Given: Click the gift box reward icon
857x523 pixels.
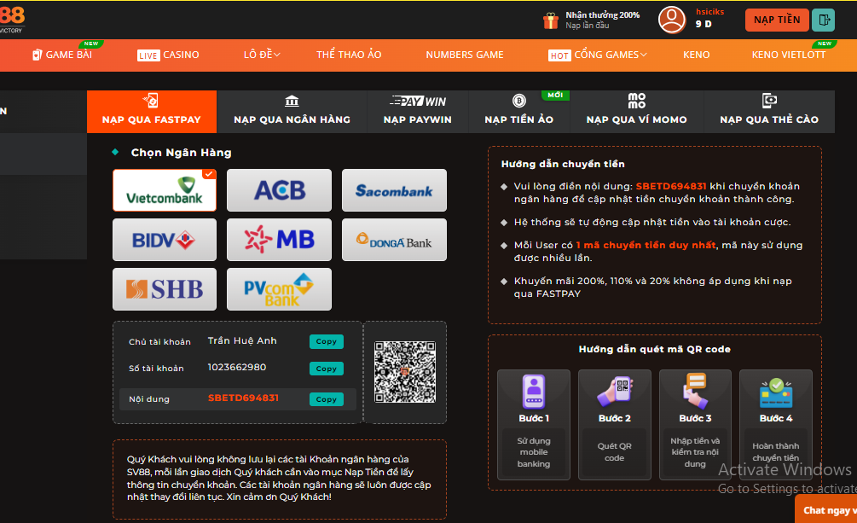Looking at the screenshot, I should click(x=550, y=20).
